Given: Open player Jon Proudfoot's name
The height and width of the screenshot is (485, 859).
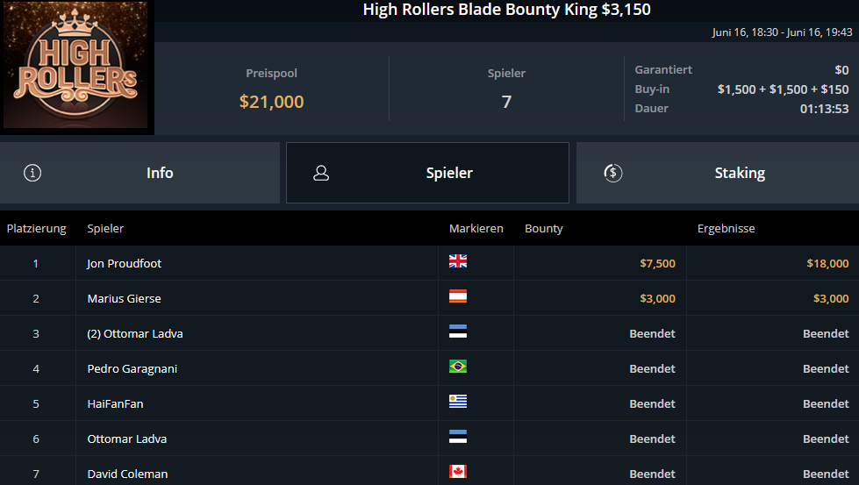Looking at the screenshot, I should [x=125, y=263].
